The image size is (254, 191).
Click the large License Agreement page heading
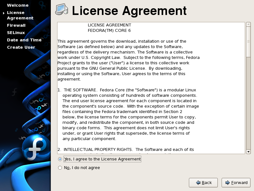tap(129, 11)
